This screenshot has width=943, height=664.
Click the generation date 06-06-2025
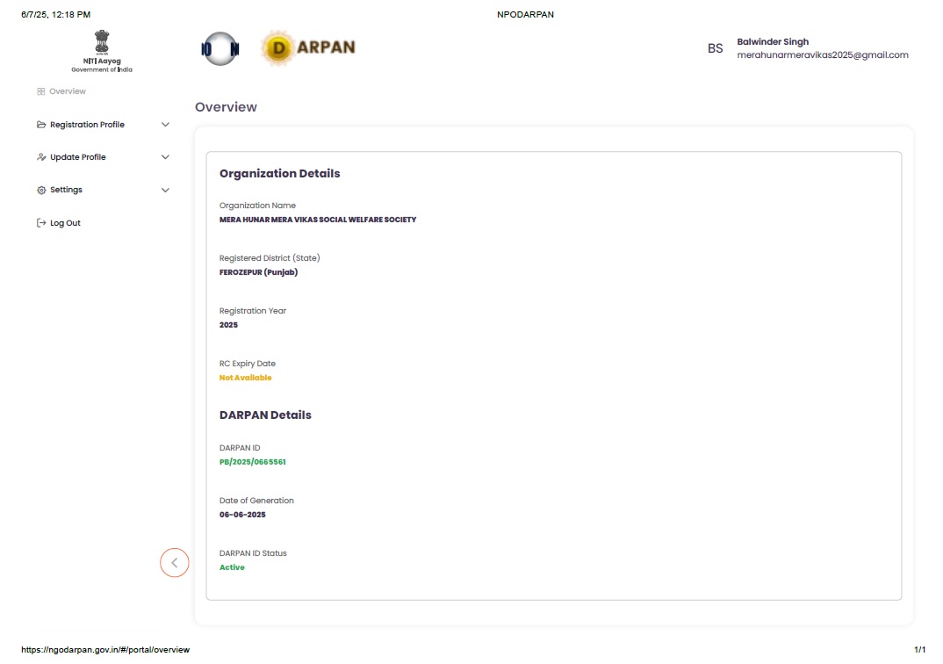point(242,515)
